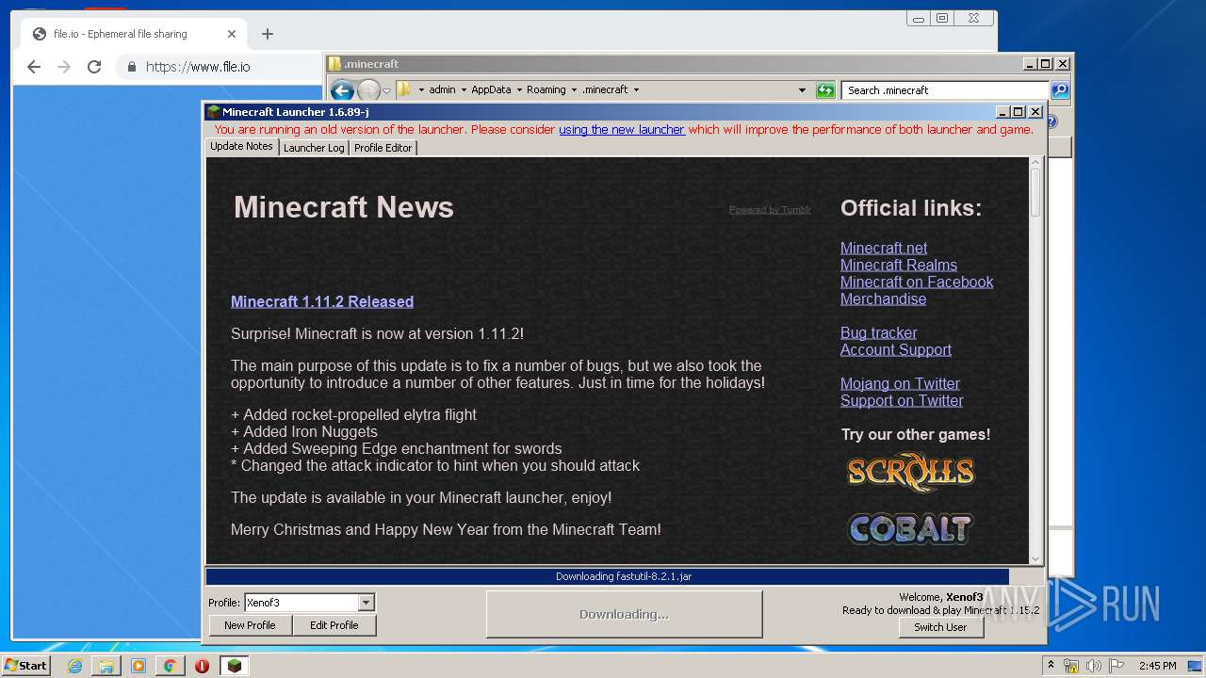The image size is (1206, 678).
Task: Click the Switch User button
Action: pos(940,627)
